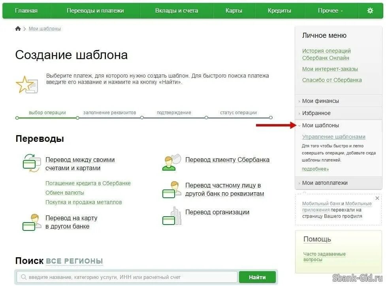Click Мои шаблоны breadcrumb link
This screenshot has width=388, height=286.
[x=45, y=29]
